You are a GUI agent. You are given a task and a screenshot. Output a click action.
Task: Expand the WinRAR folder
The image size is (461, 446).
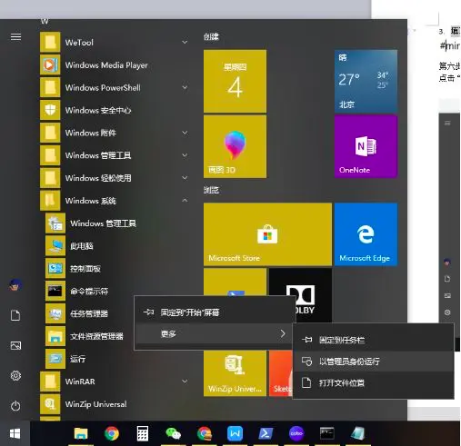[x=185, y=382]
